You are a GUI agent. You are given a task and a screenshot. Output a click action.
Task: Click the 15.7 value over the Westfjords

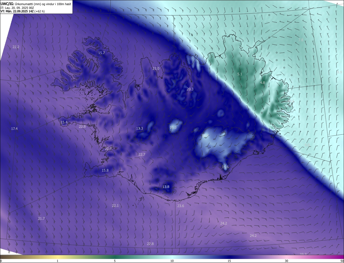(101, 53)
